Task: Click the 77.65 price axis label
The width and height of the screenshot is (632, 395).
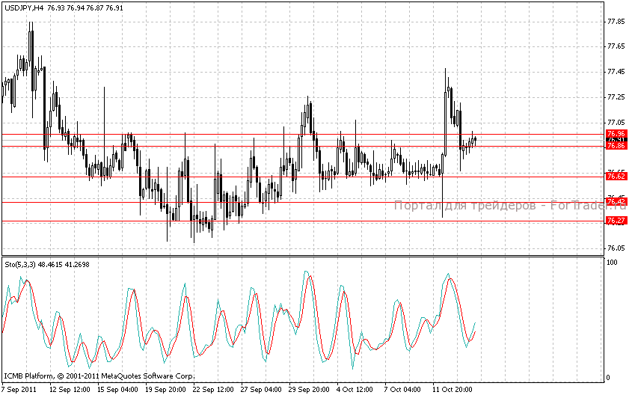Action: (x=616, y=46)
